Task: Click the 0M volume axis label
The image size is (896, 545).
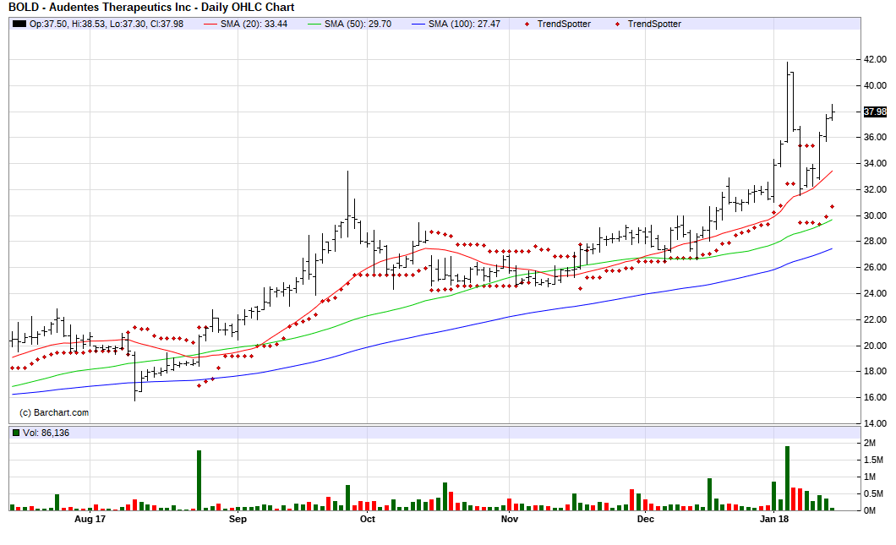Action: pyautogui.click(x=870, y=510)
